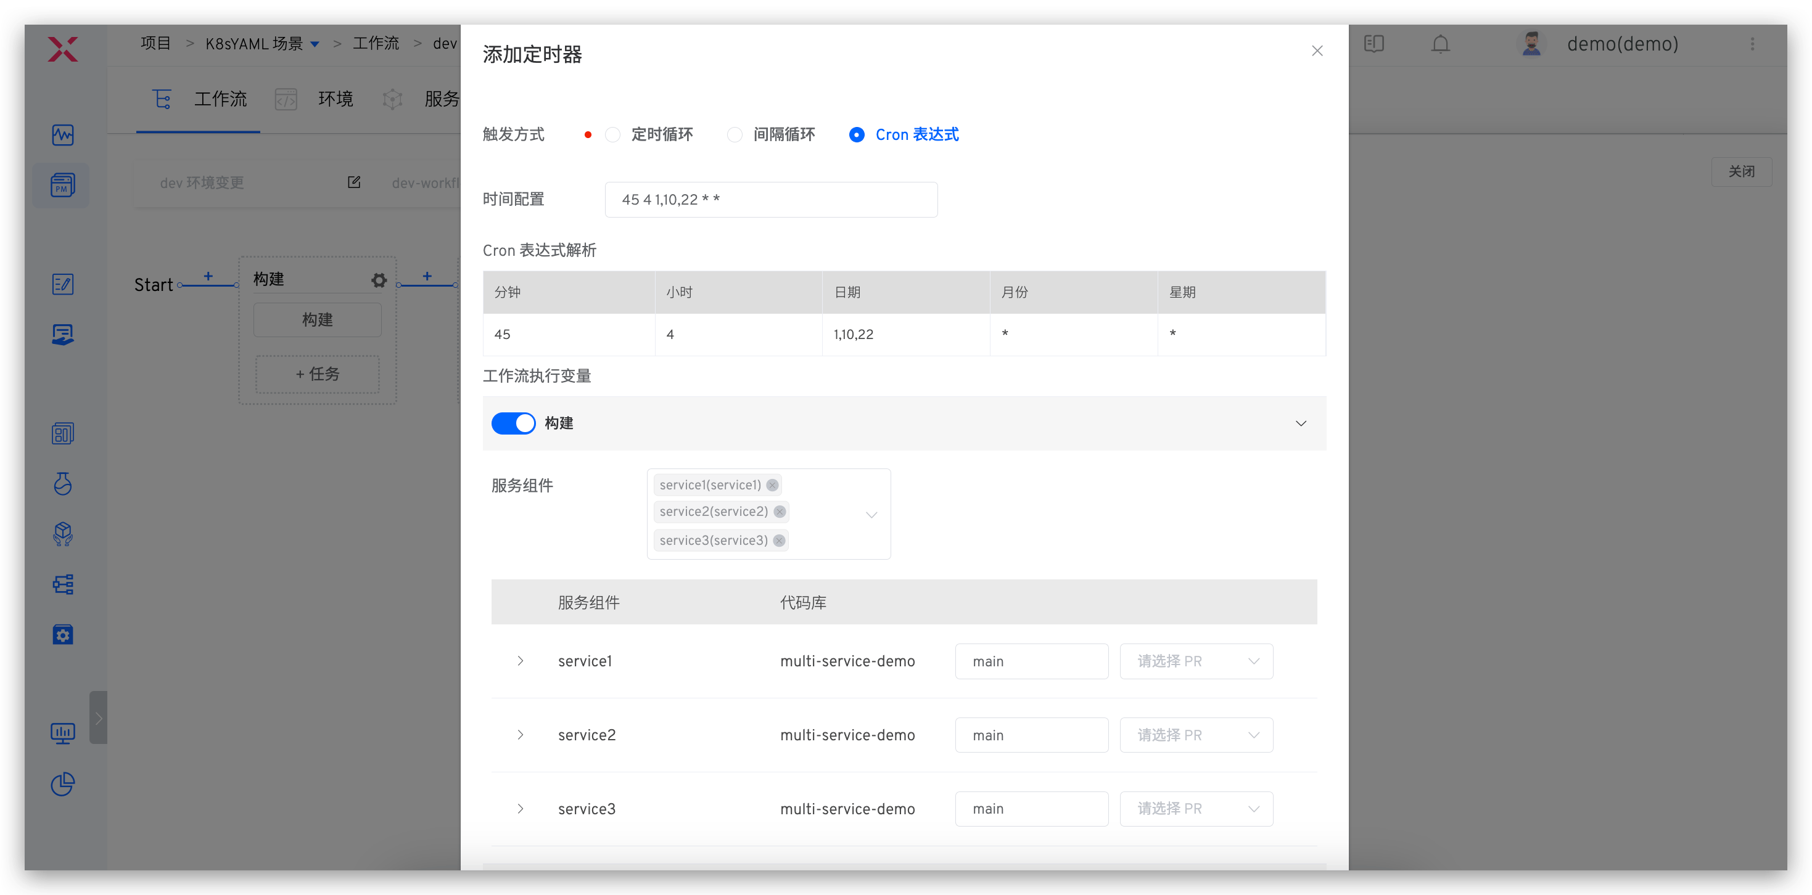1812x895 pixels.
Task: Open 请选择 PR dropdown for service2
Action: [x=1196, y=735]
